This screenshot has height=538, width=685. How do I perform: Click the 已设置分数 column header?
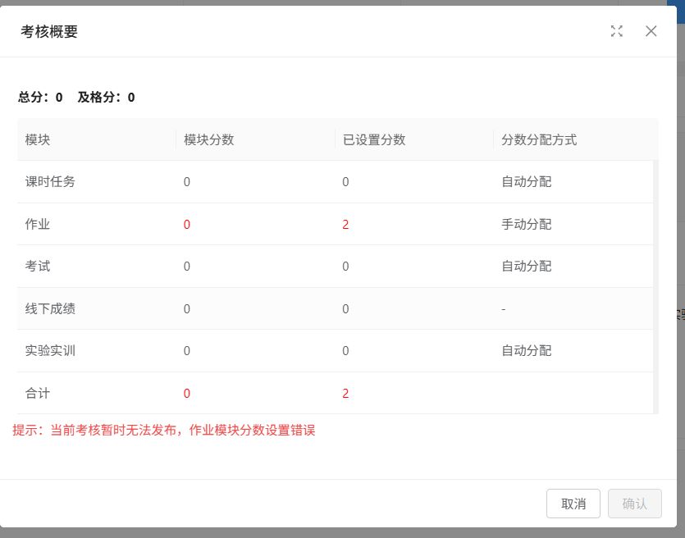point(374,139)
